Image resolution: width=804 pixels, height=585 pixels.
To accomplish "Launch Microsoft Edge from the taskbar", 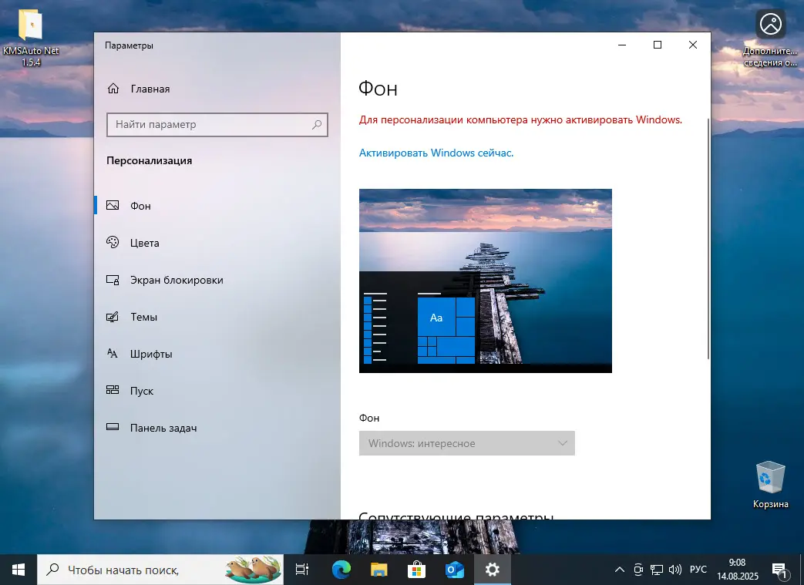I will coord(340,569).
